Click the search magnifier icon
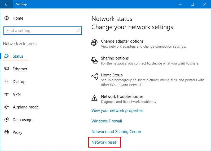The image size is (211, 151). (x=78, y=31)
